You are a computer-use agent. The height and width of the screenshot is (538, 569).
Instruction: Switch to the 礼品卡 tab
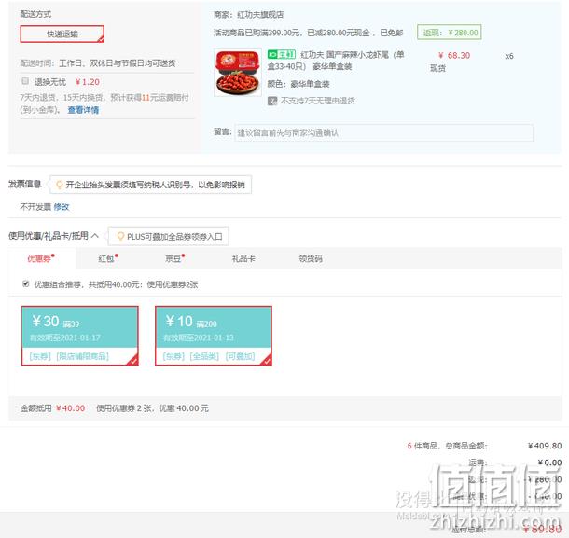pos(243,258)
